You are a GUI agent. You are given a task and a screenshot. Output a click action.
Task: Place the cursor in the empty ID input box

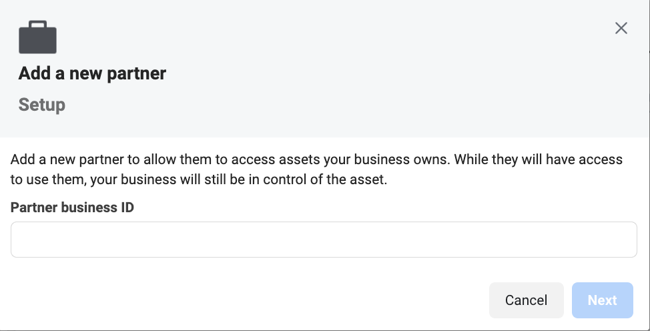click(x=324, y=240)
